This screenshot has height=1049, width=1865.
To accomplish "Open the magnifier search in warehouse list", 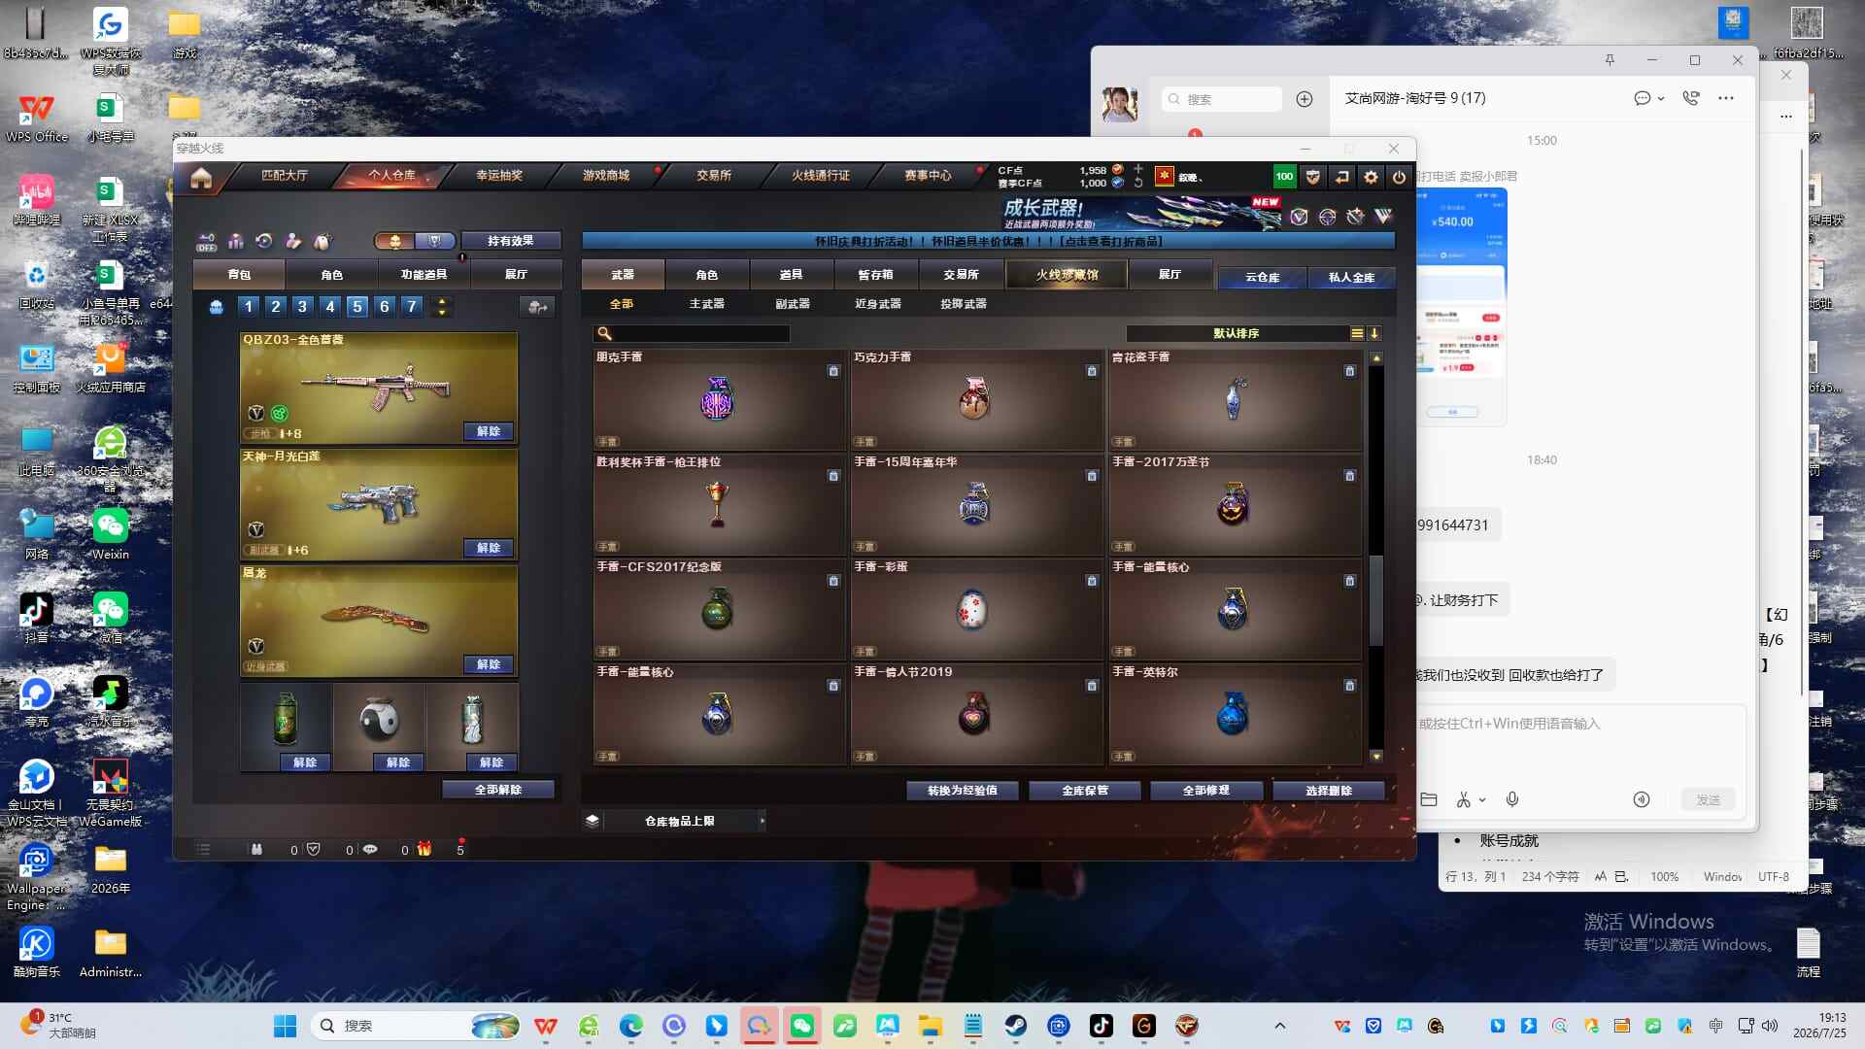I will [604, 333].
